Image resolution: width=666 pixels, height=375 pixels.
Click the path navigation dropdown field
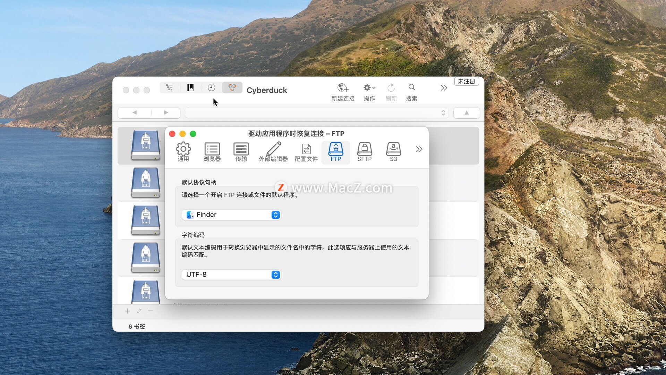point(316,113)
